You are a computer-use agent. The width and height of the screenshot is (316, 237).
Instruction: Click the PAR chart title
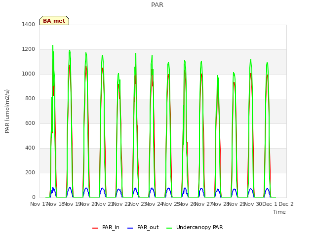(x=157, y=4)
